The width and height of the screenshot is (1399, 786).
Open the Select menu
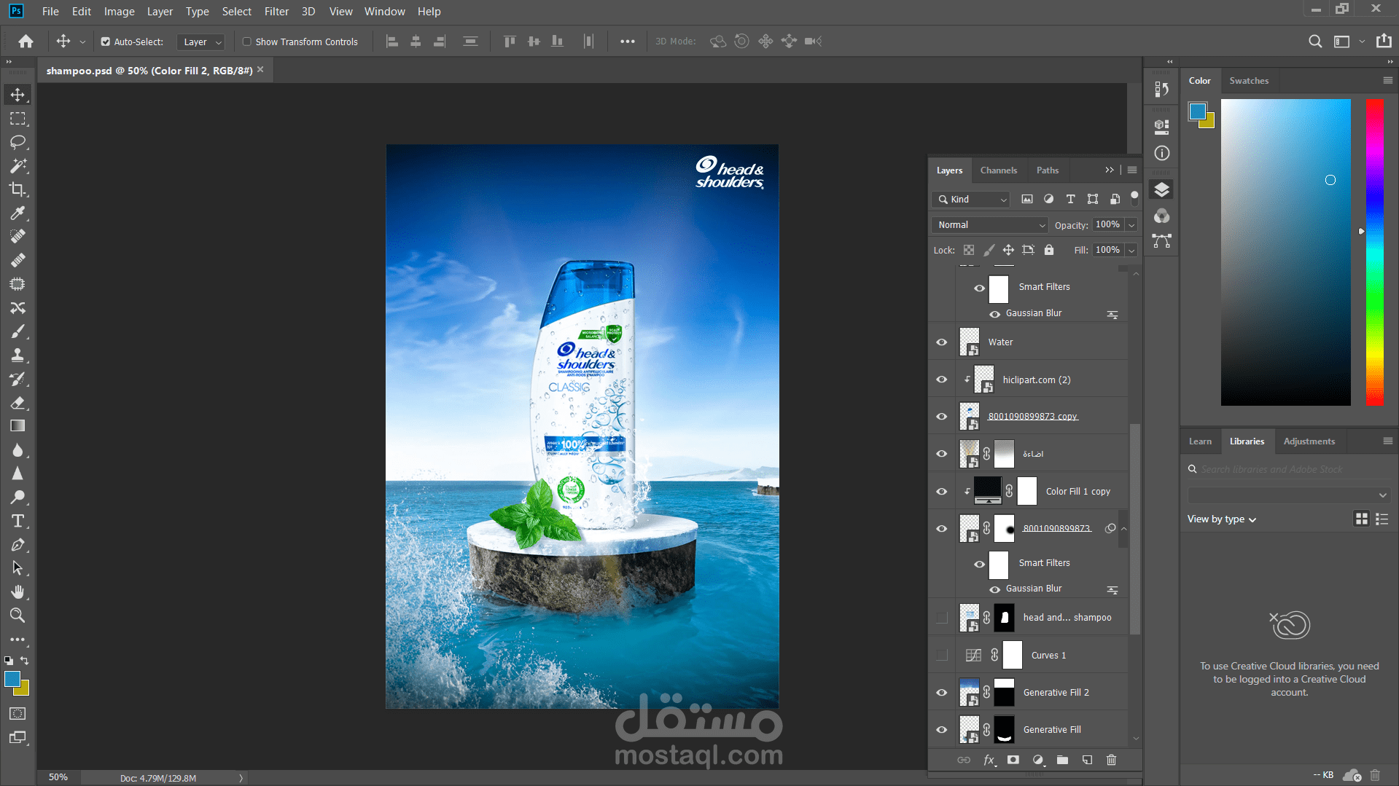coord(237,12)
